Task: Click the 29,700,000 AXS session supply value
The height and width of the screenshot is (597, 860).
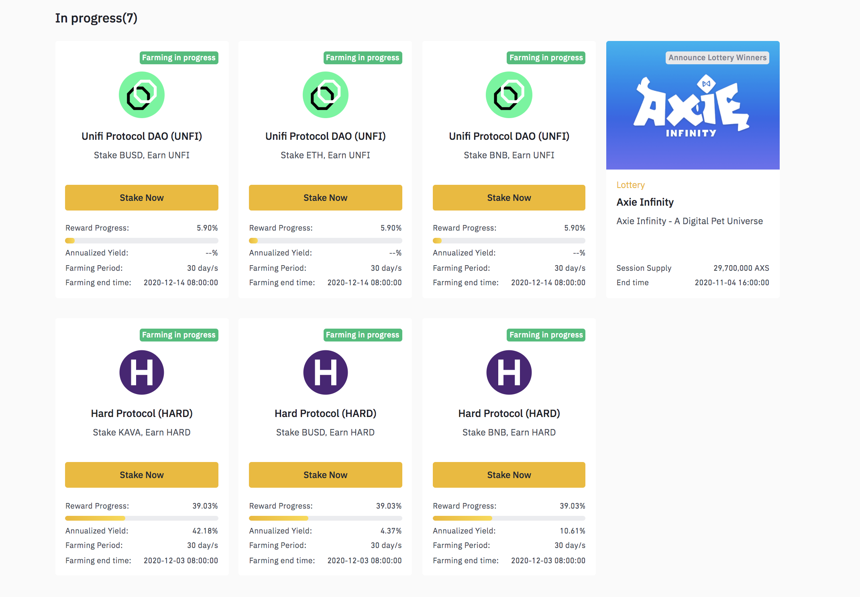Action: [741, 268]
